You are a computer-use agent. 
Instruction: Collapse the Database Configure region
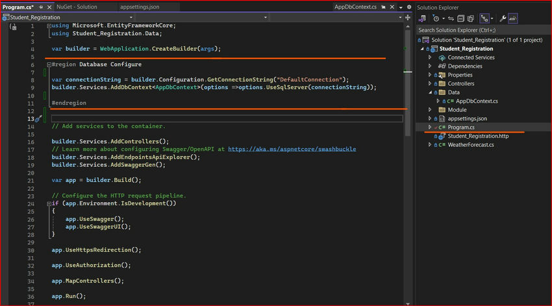47,64
